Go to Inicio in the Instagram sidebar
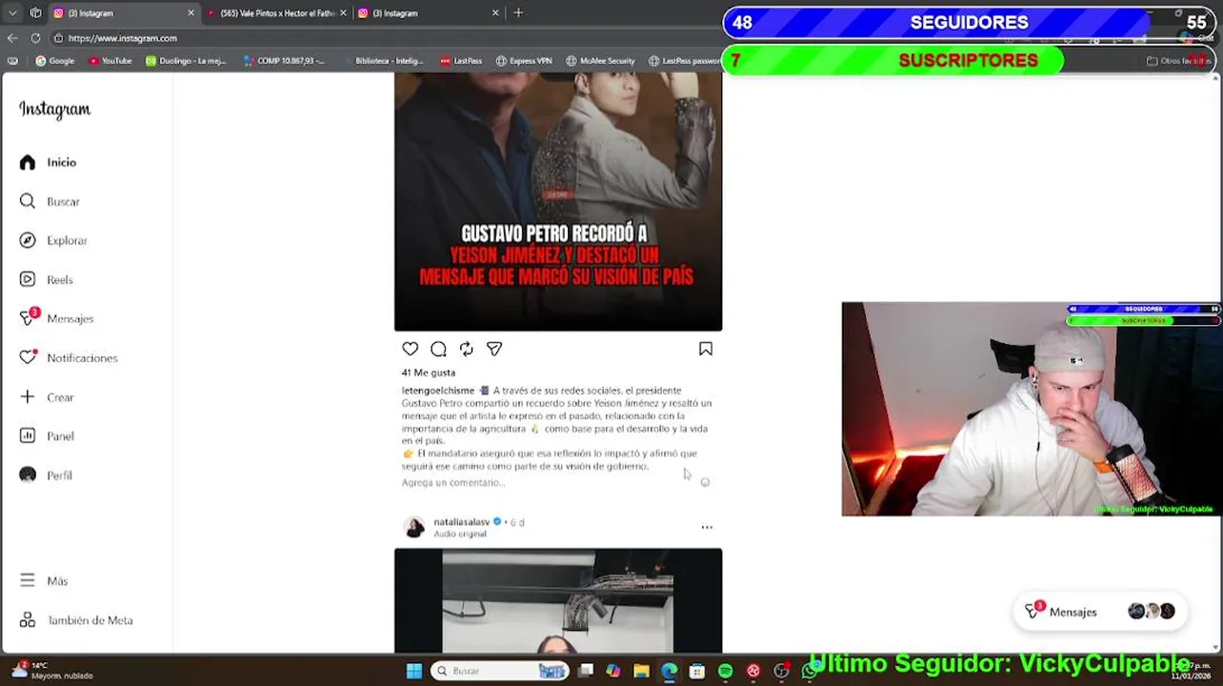Image resolution: width=1223 pixels, height=686 pixels. 50,163
